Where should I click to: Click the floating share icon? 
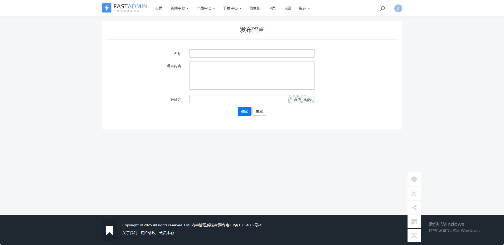coord(414,208)
